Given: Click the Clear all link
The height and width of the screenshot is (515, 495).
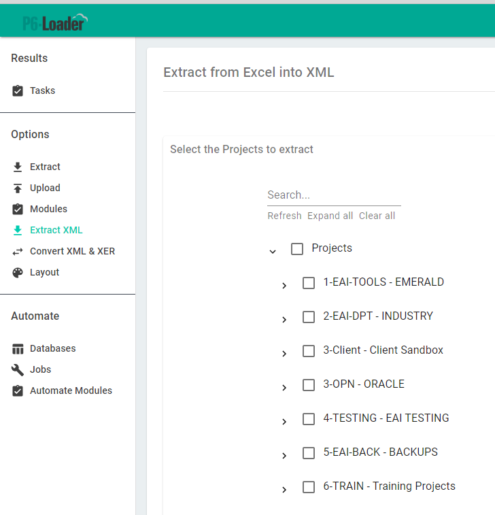Looking at the screenshot, I should point(377,216).
